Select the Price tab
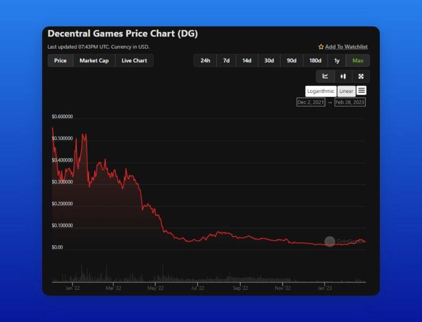The image size is (422, 322). click(61, 61)
